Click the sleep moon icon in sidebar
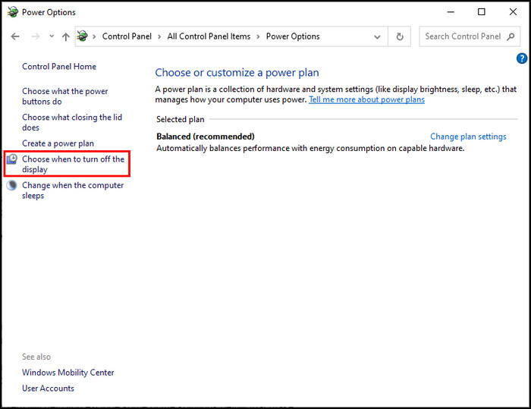 click(12, 185)
